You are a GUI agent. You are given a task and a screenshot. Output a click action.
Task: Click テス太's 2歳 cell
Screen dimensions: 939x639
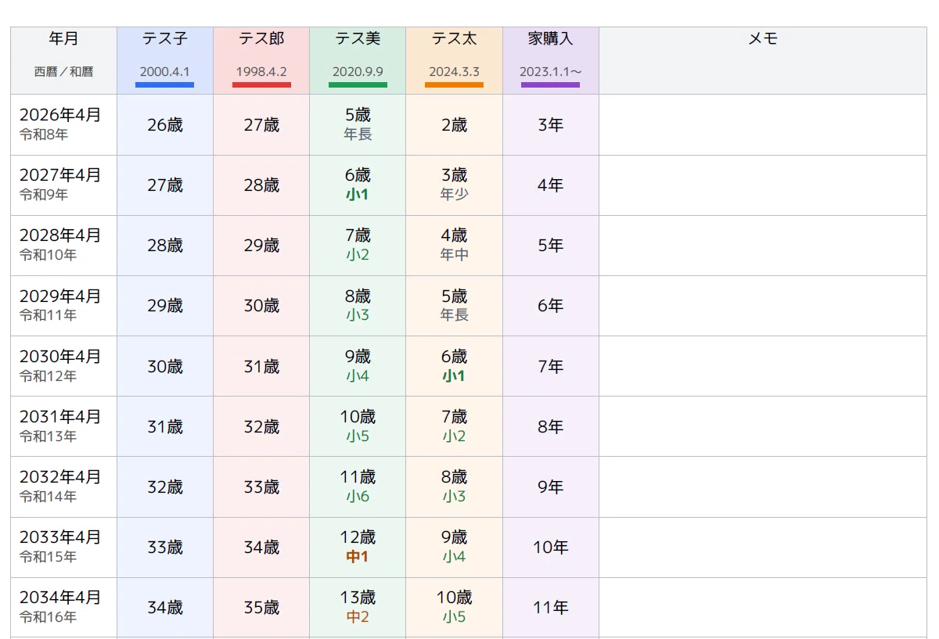point(454,125)
